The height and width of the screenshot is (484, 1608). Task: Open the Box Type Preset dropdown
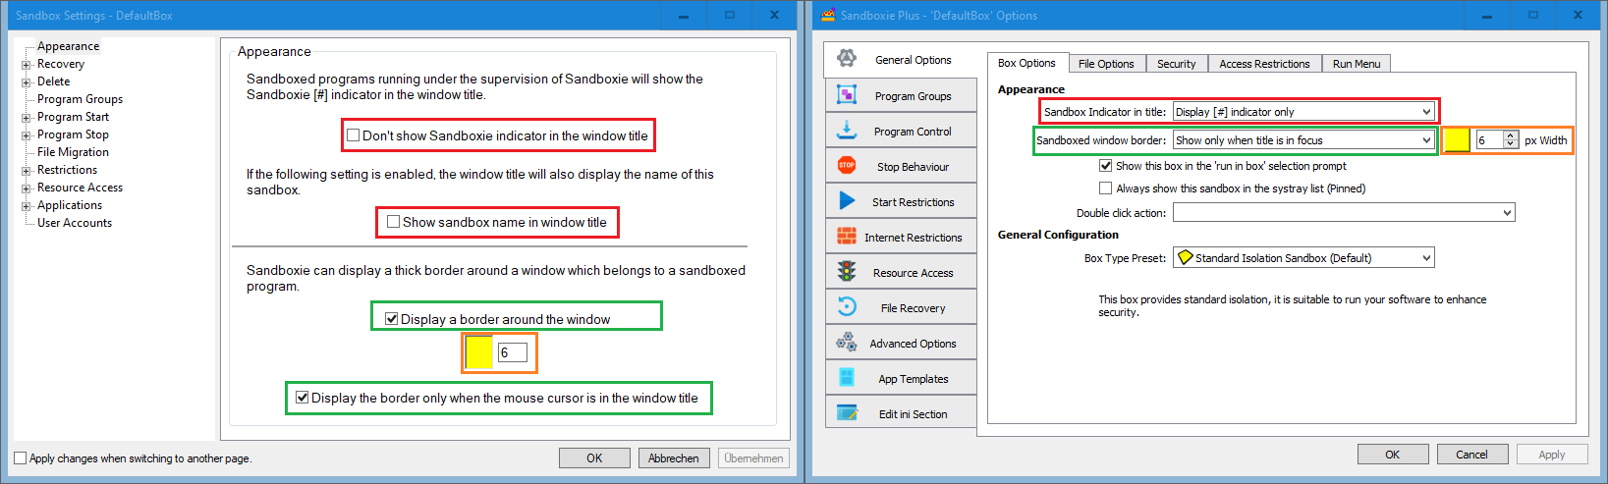(x=1303, y=258)
